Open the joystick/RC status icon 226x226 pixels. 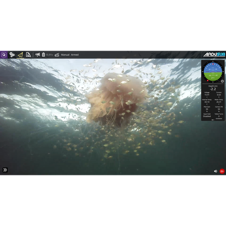point(57,55)
